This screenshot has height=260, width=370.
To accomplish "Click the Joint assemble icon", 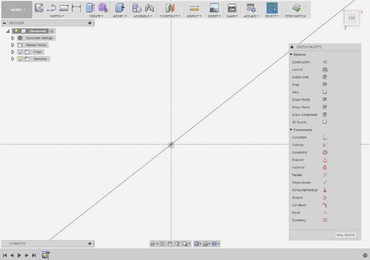I will pyautogui.click(x=149, y=8).
